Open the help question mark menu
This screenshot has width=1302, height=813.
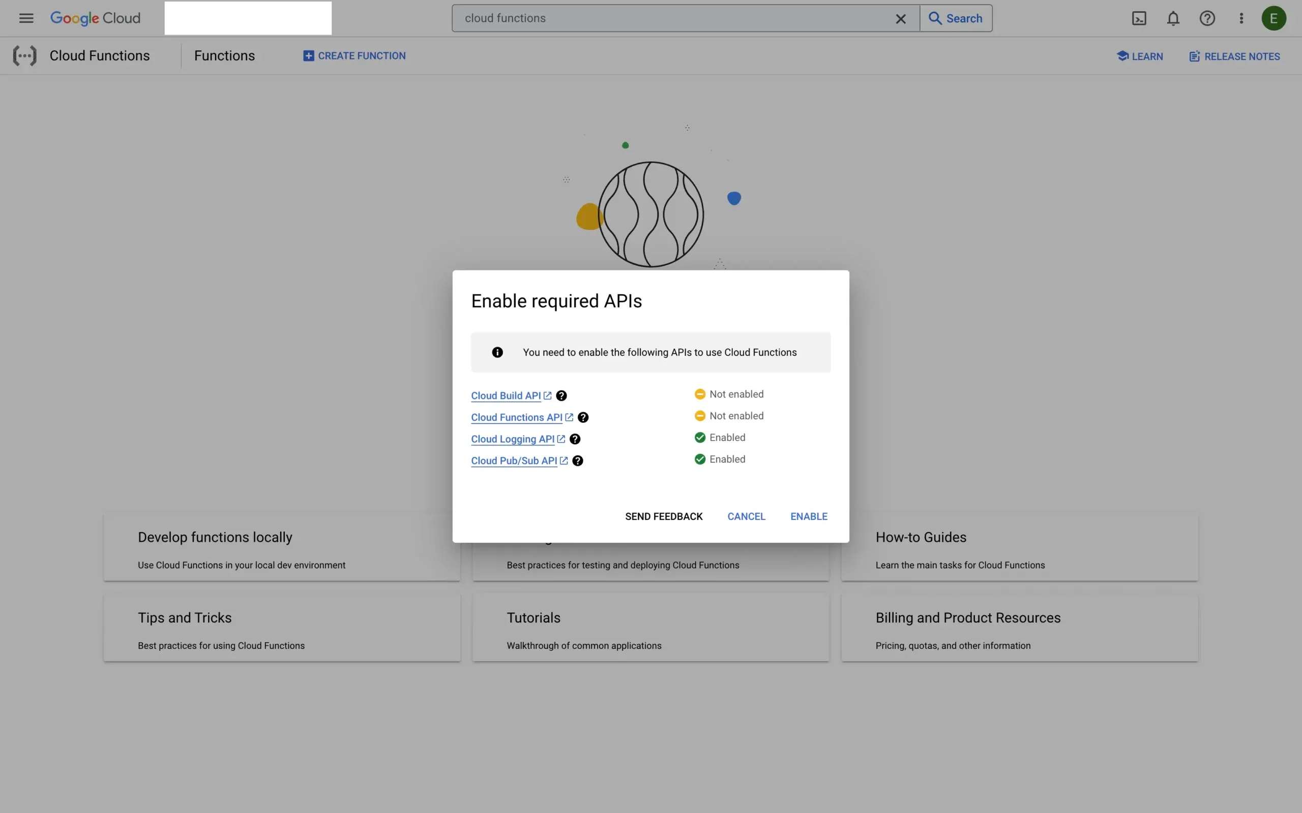click(1207, 18)
